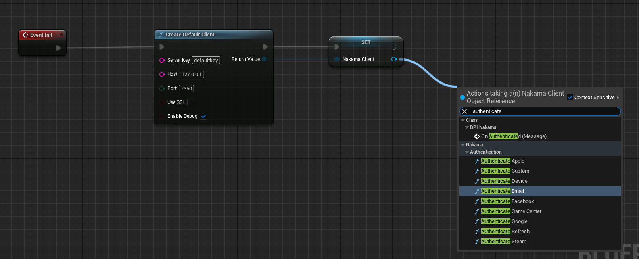Select the SET node title
Screen dimensions: 639x259
pos(366,42)
